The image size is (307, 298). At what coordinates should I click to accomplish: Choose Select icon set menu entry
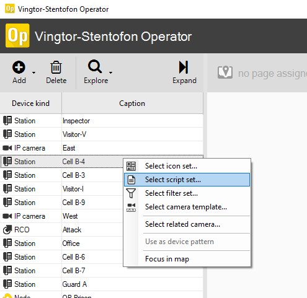click(187, 166)
